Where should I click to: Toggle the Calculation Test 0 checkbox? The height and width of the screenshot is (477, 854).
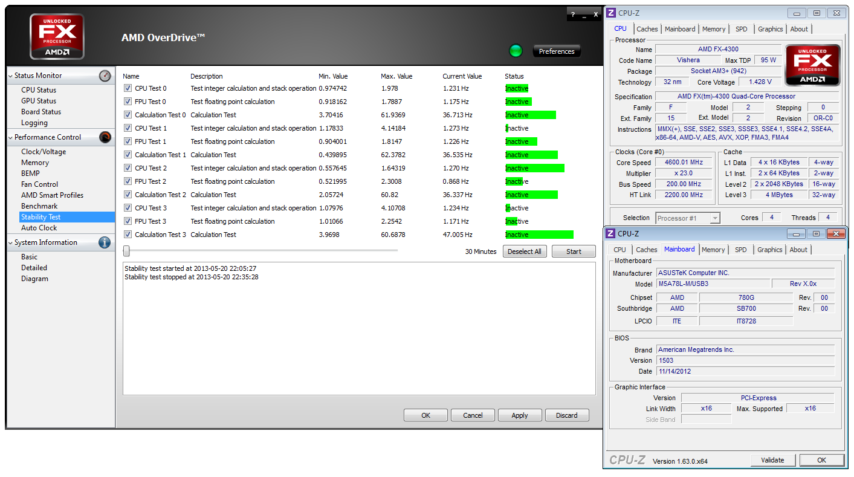pyautogui.click(x=128, y=115)
